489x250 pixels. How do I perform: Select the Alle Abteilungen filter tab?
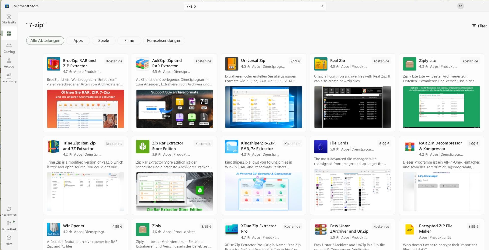(x=45, y=40)
